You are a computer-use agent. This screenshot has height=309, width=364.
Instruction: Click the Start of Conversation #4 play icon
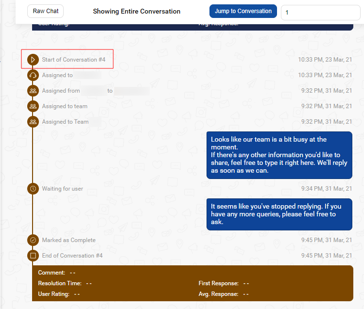[x=33, y=60]
